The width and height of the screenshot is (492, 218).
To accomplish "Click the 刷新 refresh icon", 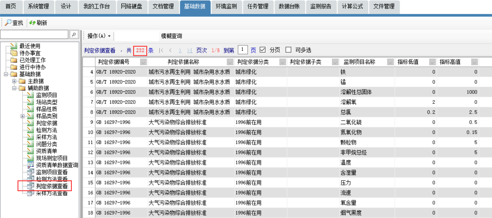I will click(x=32, y=22).
